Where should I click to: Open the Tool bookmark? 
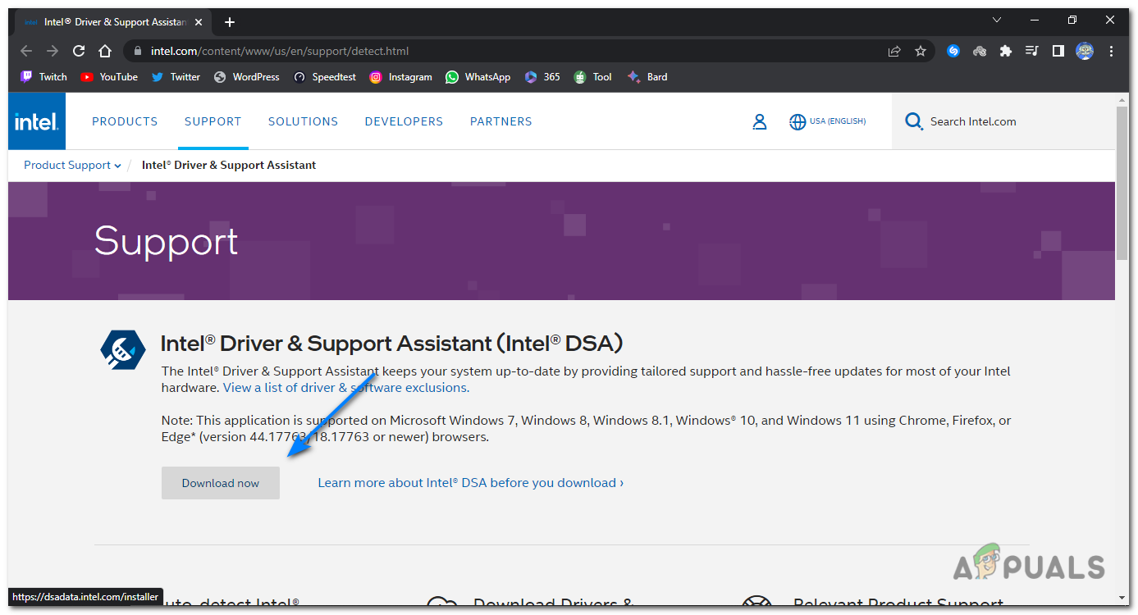593,77
